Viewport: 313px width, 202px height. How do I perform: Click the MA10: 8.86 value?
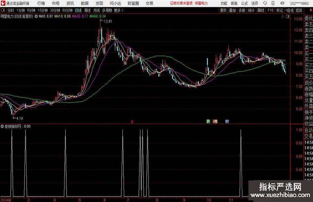(63, 16)
